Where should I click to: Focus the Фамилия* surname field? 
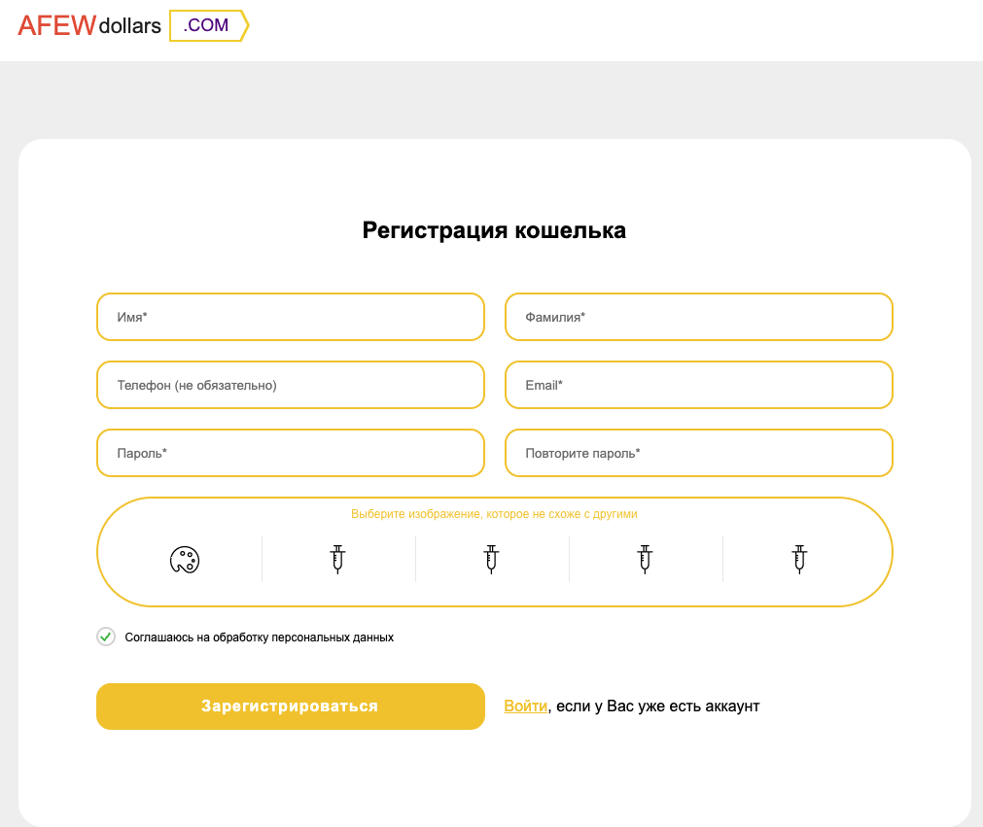coord(698,317)
